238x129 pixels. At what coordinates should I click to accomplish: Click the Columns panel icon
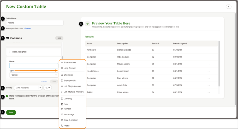(8, 38)
